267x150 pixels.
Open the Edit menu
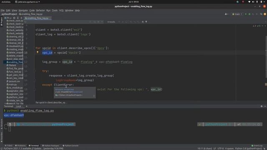[x=8, y=10]
